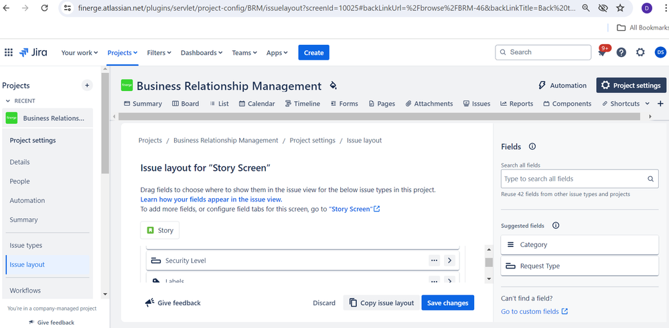The height and width of the screenshot is (328, 669).
Task: Open Jira settings gear
Action: 640,52
